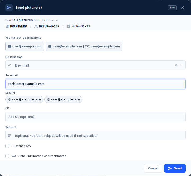
Task: Choose latest destination with CC address
Action: pos(84,46)
